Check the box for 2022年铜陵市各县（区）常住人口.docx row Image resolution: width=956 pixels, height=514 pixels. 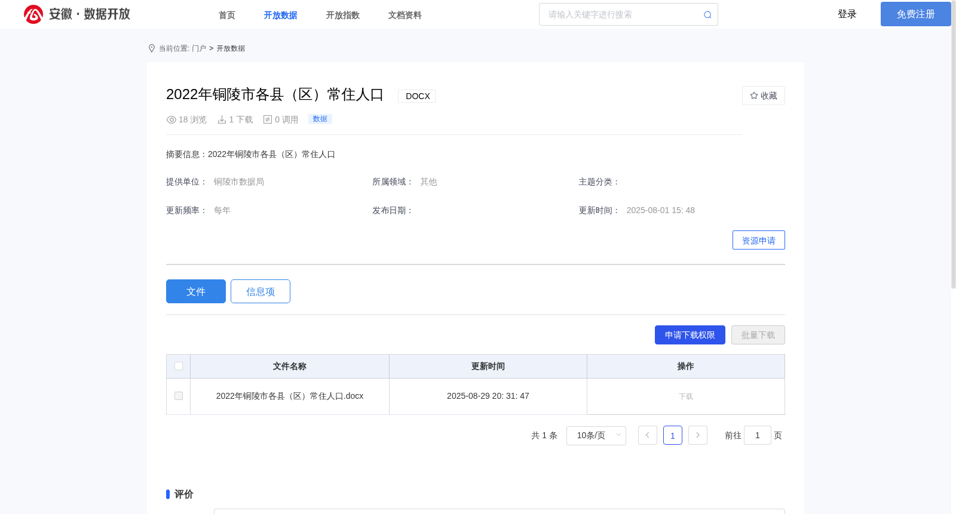pos(179,396)
